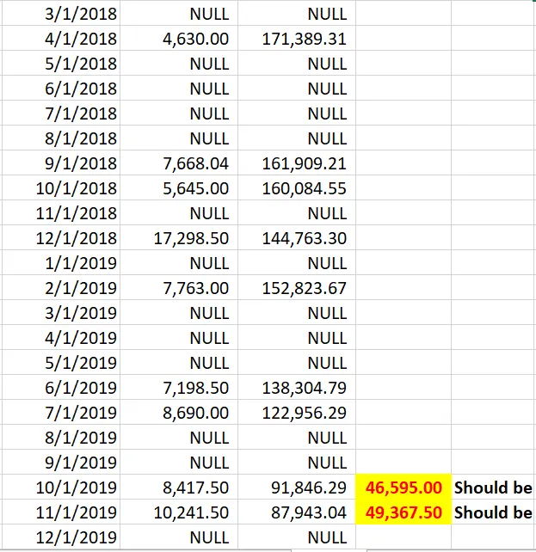Select the cell with value 171,389.31

click(297, 38)
